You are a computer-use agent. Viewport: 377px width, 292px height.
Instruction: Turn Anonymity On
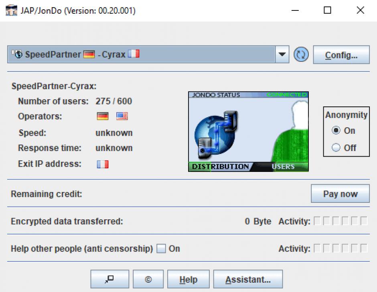(336, 131)
